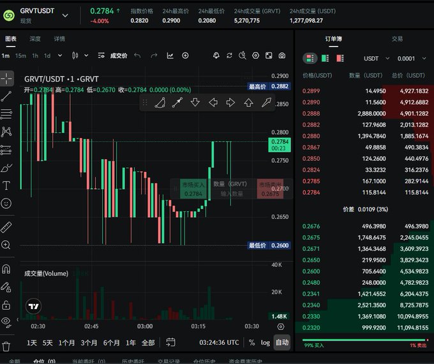434x364 pixels.
Task: Set chart range to 全部
Action: (x=148, y=343)
